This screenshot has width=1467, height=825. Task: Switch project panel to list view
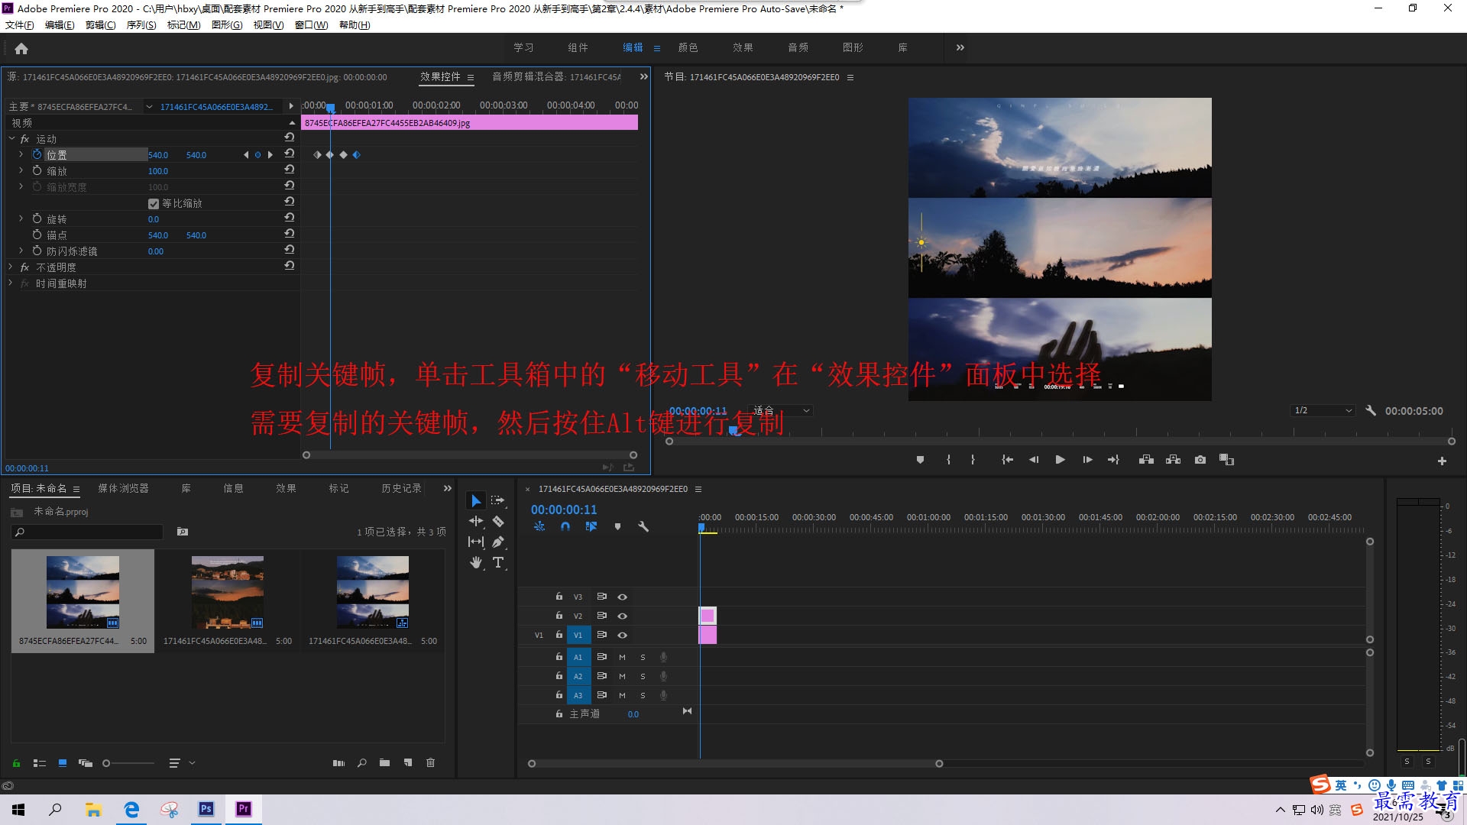pyautogui.click(x=40, y=762)
